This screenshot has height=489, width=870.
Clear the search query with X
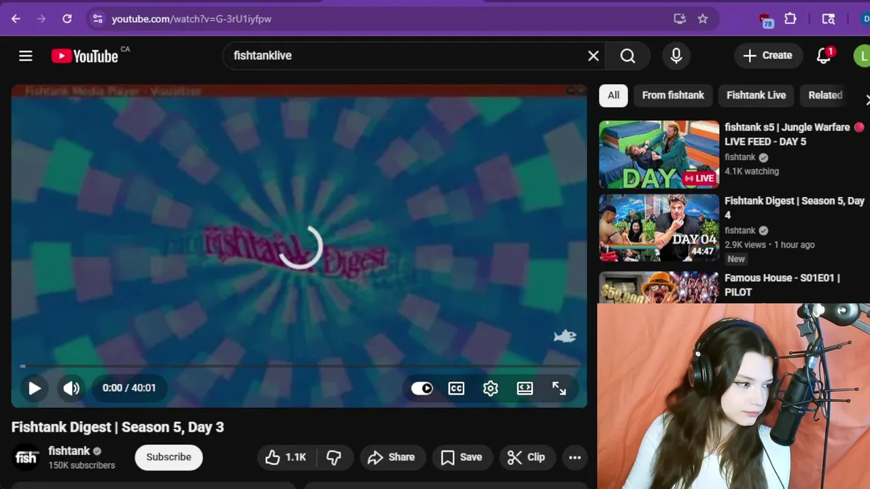click(593, 56)
